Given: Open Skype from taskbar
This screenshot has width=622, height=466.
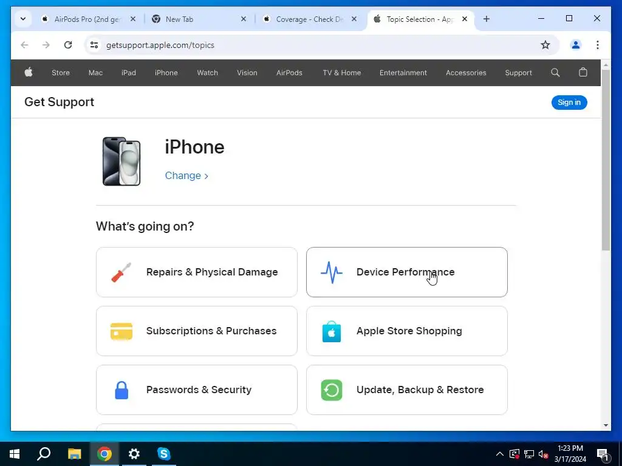Looking at the screenshot, I should coord(164,454).
